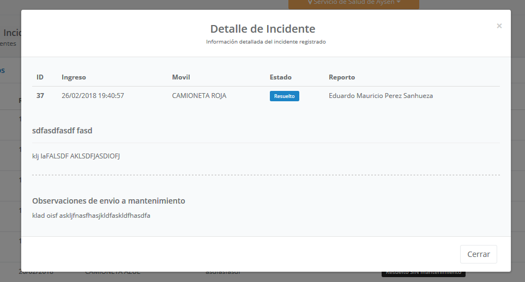Close the incident detail dialog with X

(499, 26)
